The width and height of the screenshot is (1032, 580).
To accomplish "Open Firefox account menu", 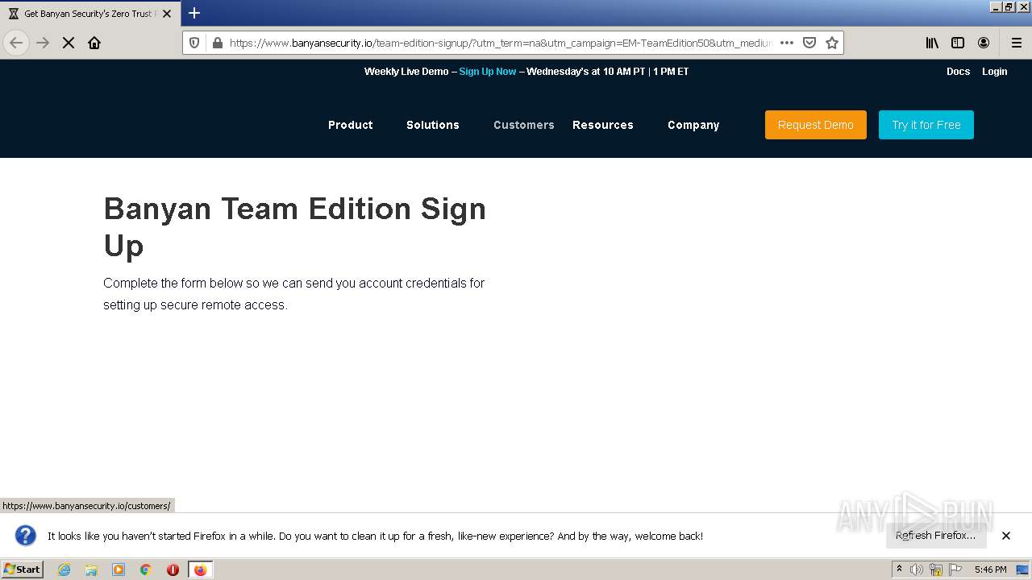I will pos(984,43).
